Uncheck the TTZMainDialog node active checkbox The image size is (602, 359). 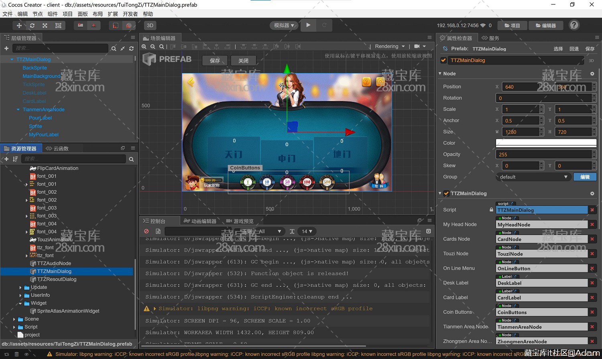coord(443,60)
